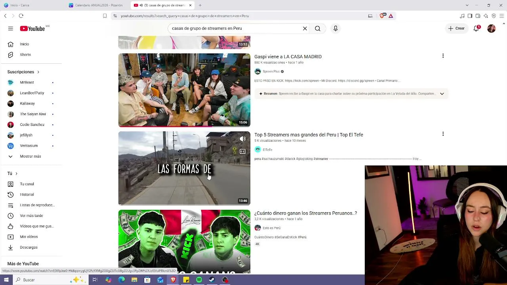Open the Windows Start menu

(x=6, y=280)
